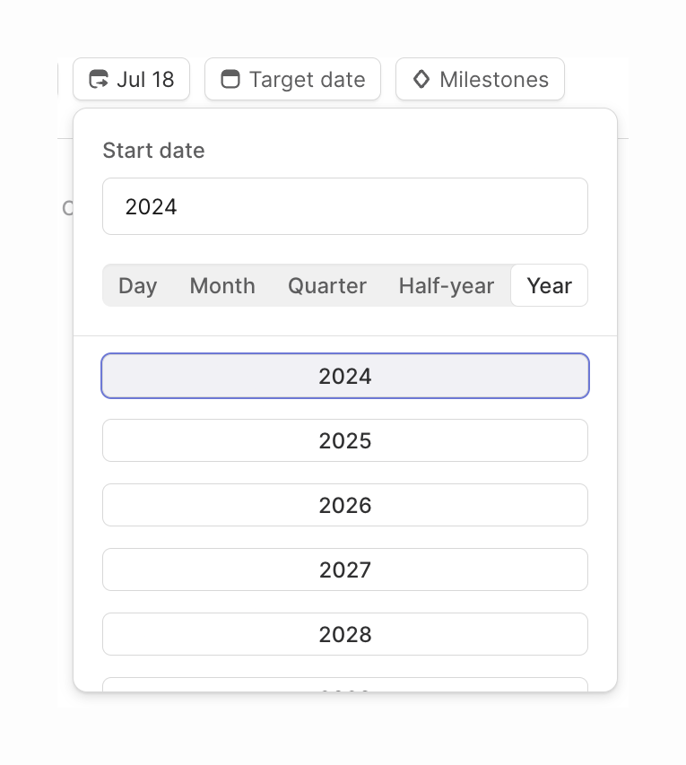Open the Target date picker
Viewport: 686px width, 765px height.
point(292,79)
